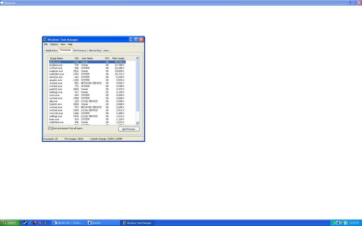362x226 pixels.
Task: Maximize the Windows Task Manager window
Action: (x=136, y=40)
